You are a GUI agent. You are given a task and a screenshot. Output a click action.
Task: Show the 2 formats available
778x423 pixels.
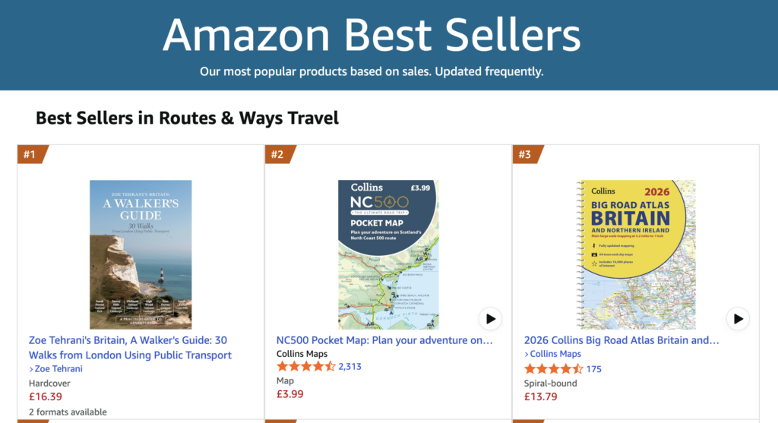[x=68, y=412]
